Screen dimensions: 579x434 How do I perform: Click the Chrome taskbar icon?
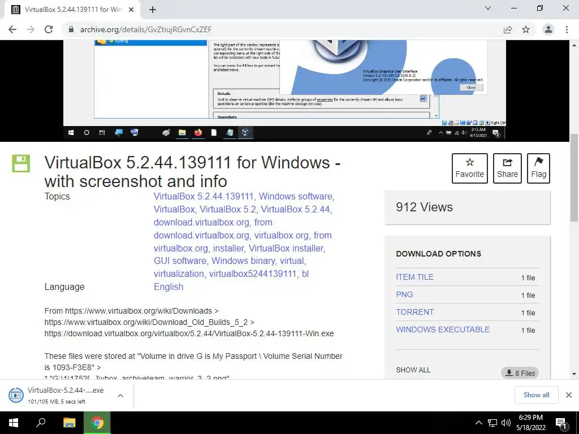pyautogui.click(x=97, y=423)
